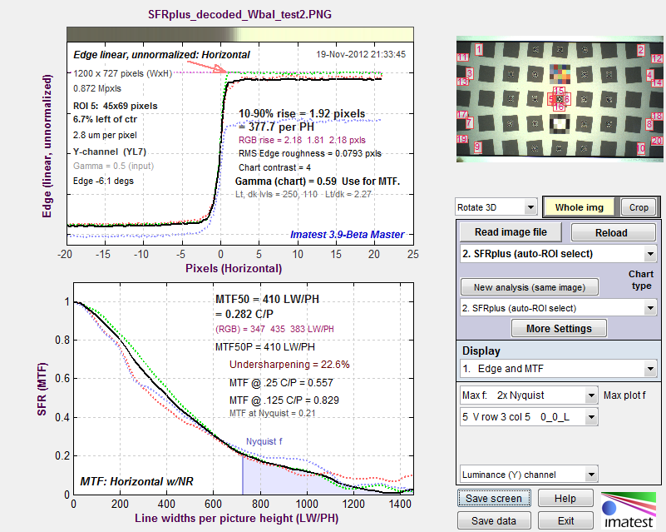
Task: Select ROI marker 2 in the chart thumbnail
Action: (x=640, y=50)
